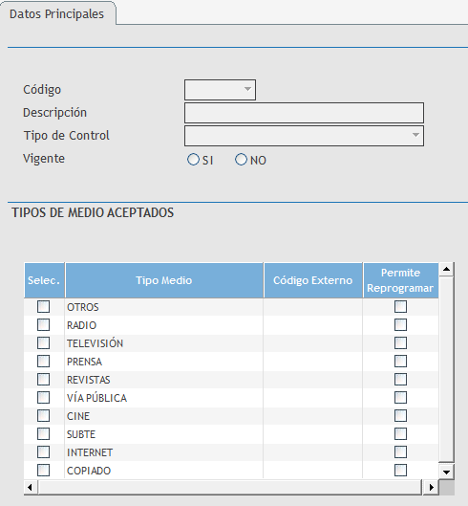Click the Código Externo cell for TELEVISIÓN
Screen dimensions: 468x506
[x=313, y=343]
